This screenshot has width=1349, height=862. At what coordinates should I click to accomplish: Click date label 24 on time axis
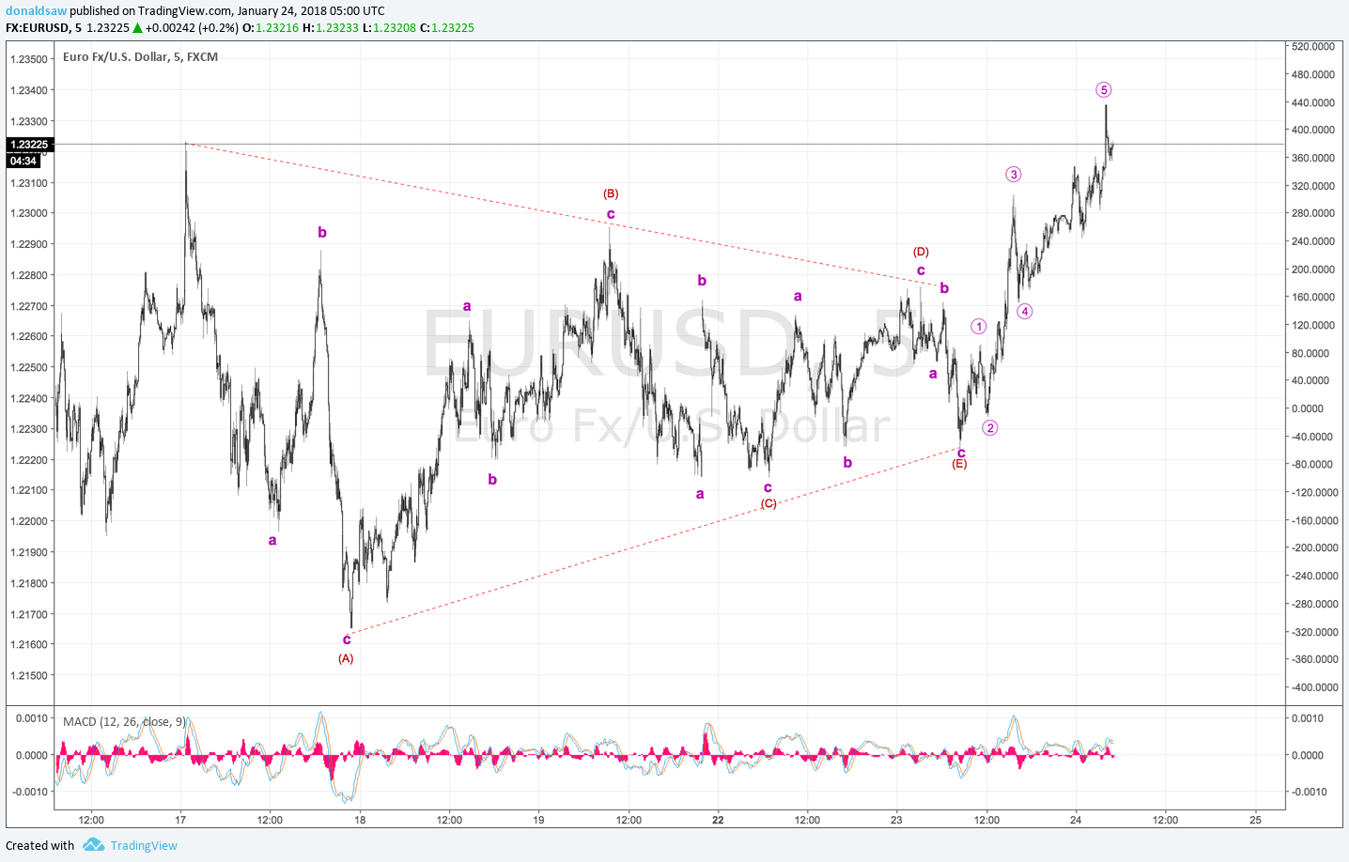coord(1076,820)
